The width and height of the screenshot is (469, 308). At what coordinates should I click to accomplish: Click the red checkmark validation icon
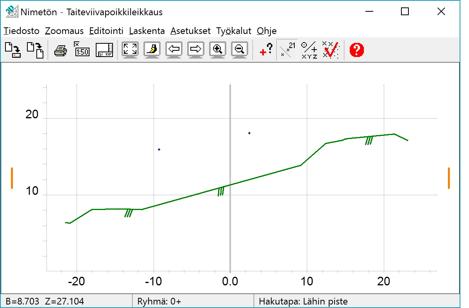[x=331, y=50]
